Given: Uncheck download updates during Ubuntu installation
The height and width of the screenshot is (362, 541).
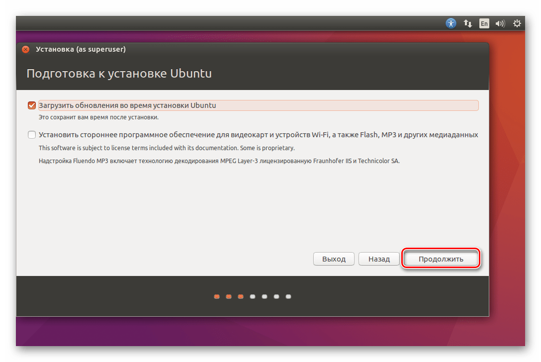Looking at the screenshot, I should click(x=32, y=105).
